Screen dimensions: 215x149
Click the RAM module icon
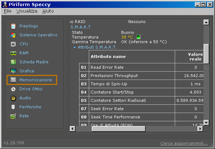[x=13, y=53]
